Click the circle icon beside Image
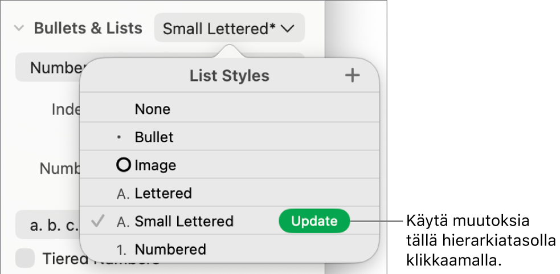Screen dimensions: 560x274 pyautogui.click(x=124, y=165)
